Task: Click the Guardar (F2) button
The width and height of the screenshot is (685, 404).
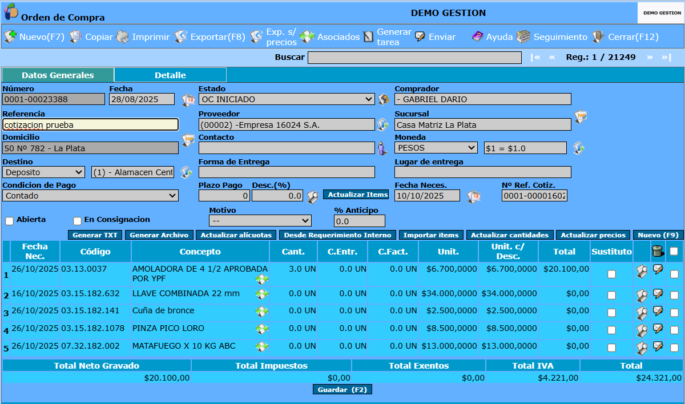Action: click(x=342, y=390)
